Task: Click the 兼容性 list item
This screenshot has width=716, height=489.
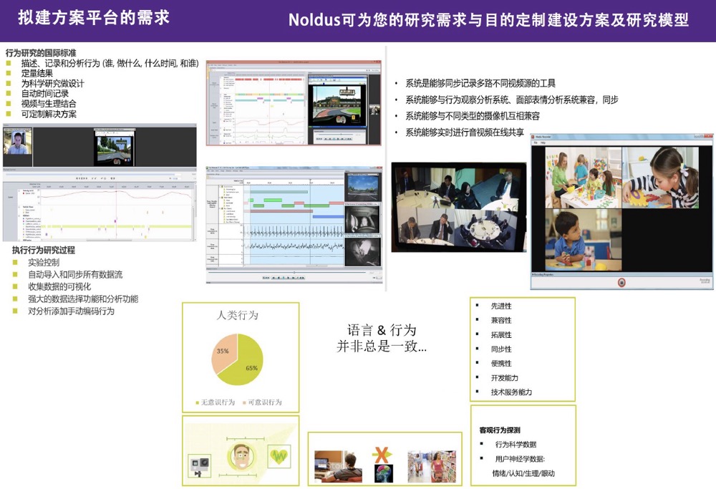Action: 501,321
